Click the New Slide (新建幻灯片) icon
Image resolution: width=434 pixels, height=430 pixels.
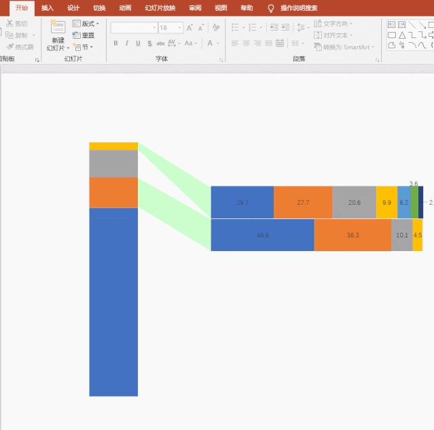(x=58, y=28)
